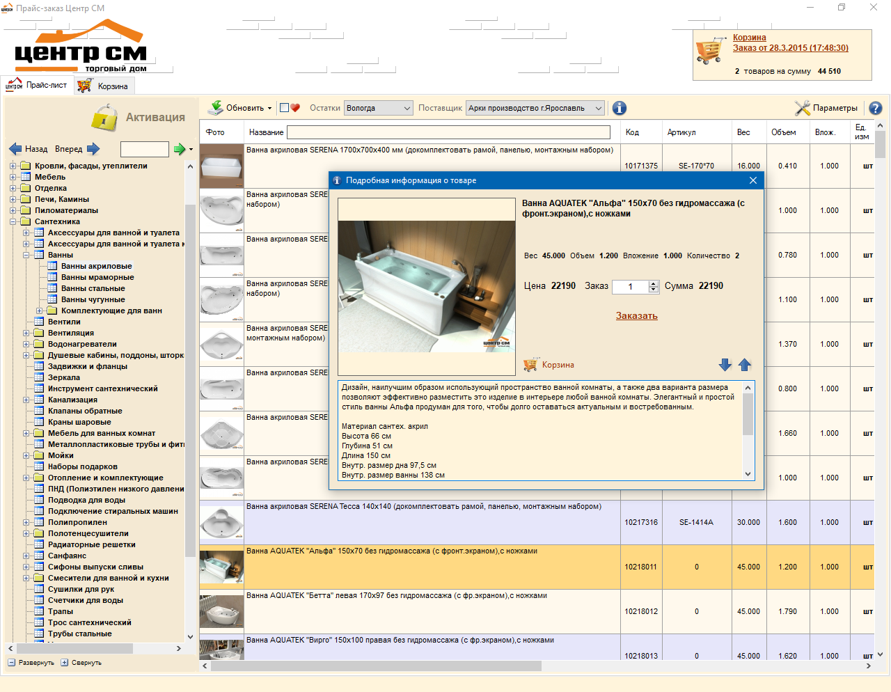Click the tree panel horizontal scrollbar
This screenshot has height=692, width=891.
click(x=95, y=648)
